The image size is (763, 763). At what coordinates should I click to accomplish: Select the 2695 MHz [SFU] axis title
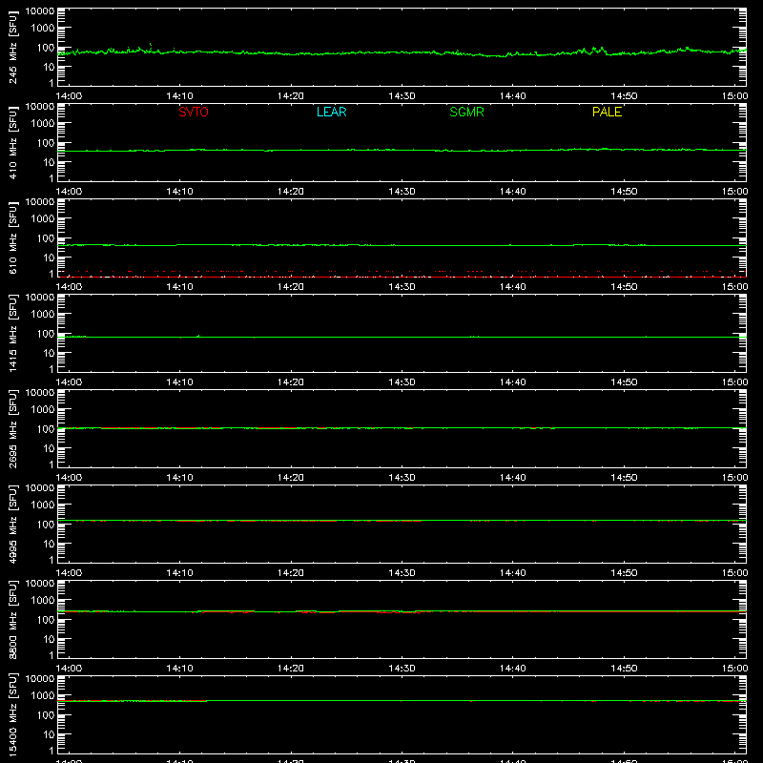(12, 428)
